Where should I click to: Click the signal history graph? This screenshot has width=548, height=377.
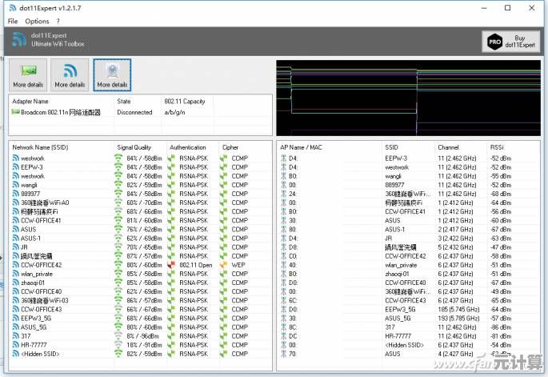pyautogui.click(x=408, y=96)
